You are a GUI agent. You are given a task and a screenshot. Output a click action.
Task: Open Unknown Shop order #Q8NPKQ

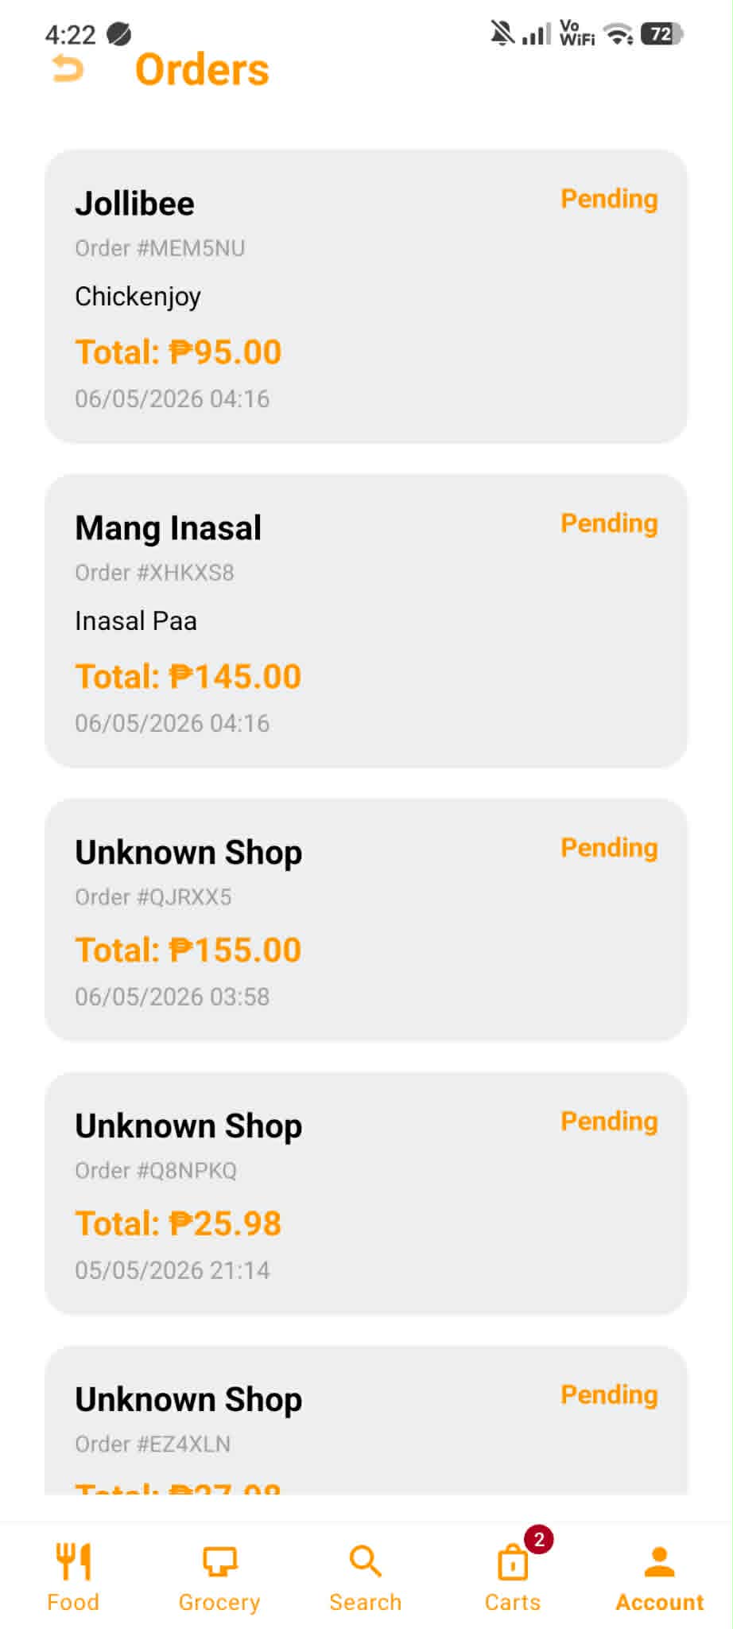(366, 1193)
